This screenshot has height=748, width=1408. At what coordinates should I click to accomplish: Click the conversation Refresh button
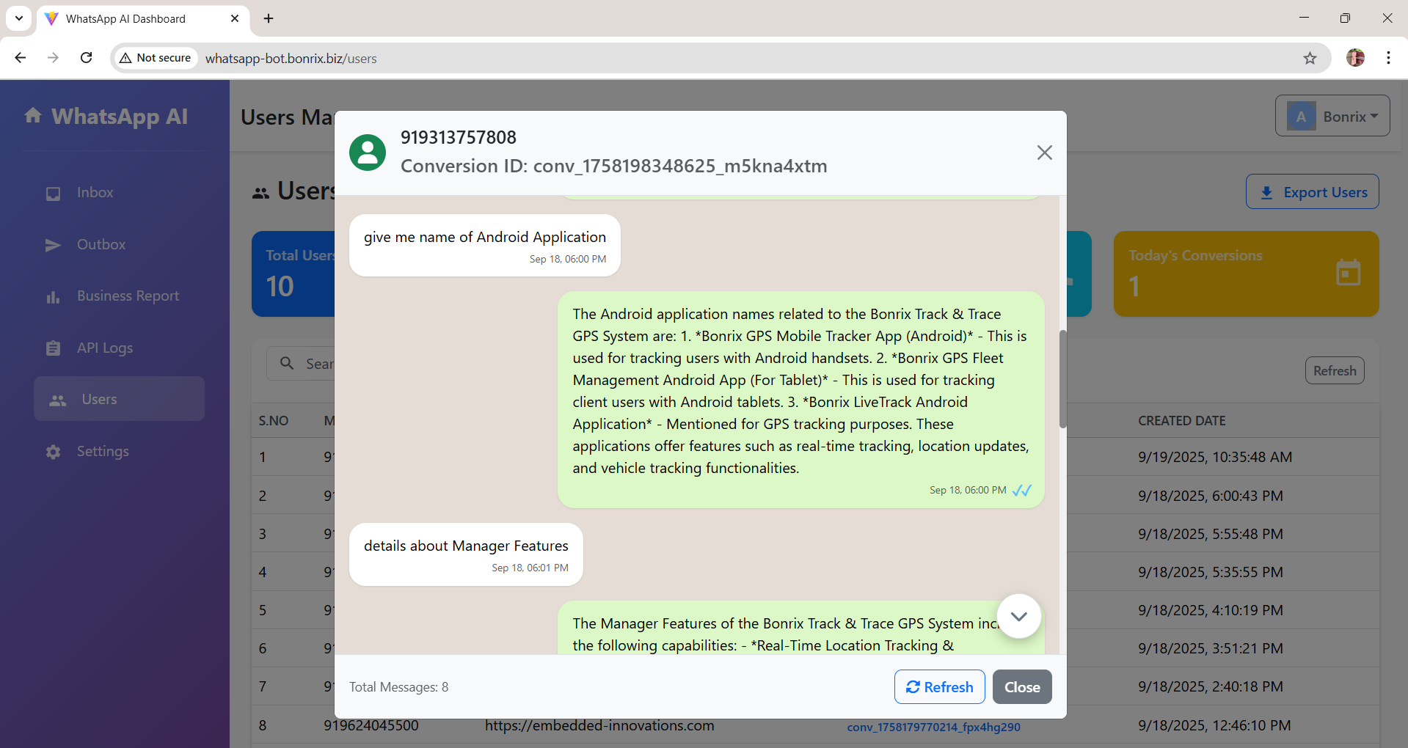pos(939,686)
